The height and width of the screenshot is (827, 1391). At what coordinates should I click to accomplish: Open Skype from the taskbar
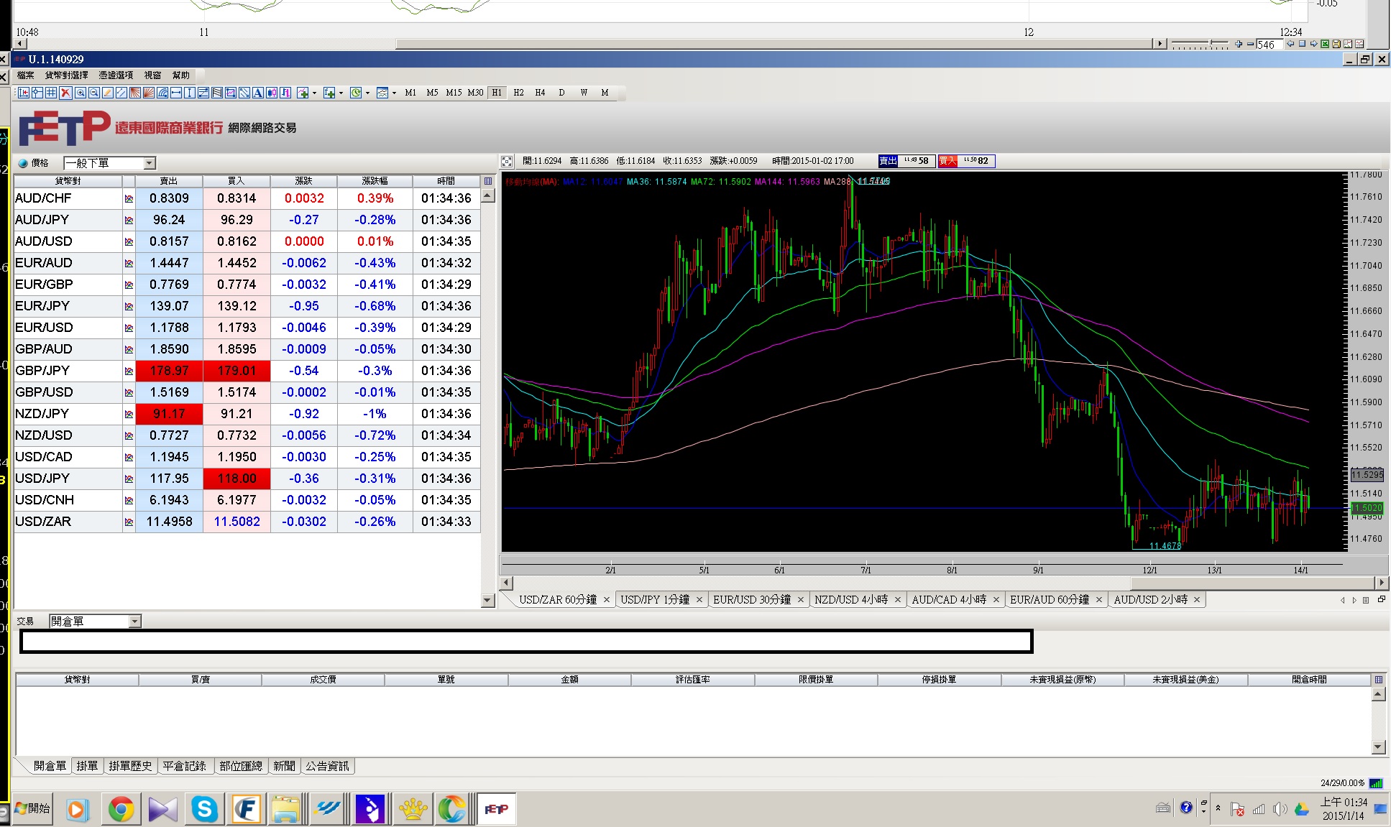[x=204, y=810]
